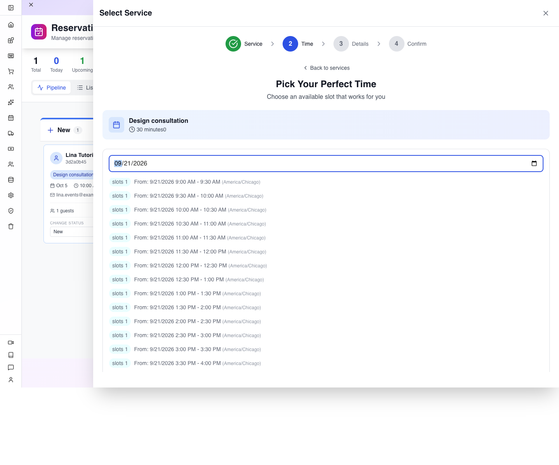Open the date picker calendar icon
Viewport: 559px width, 465px height.
534,164
